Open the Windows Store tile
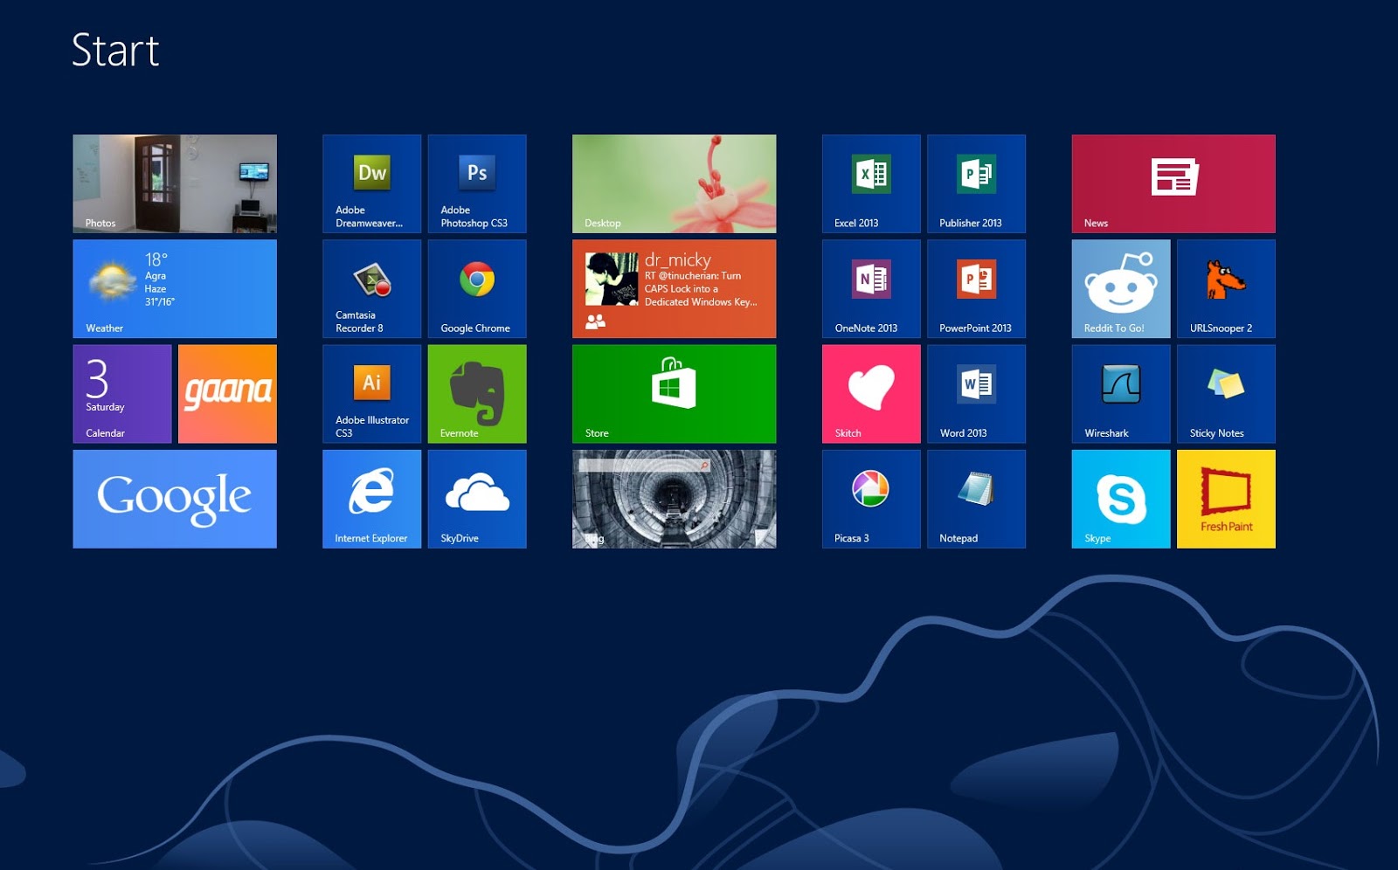This screenshot has width=1398, height=870. (x=675, y=394)
